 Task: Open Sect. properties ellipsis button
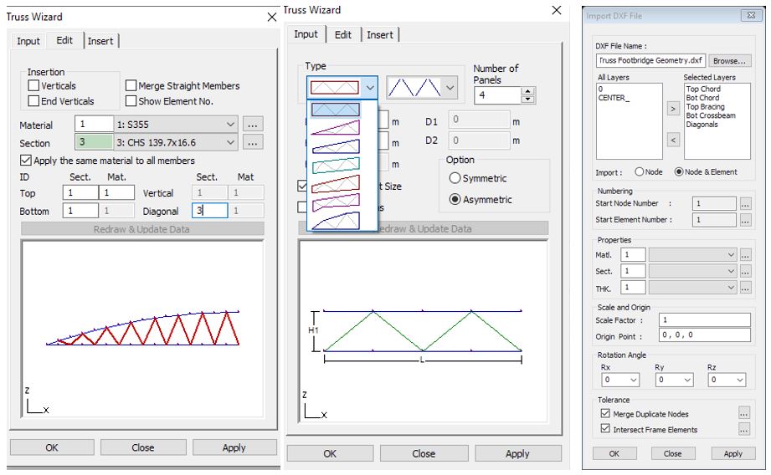(745, 271)
